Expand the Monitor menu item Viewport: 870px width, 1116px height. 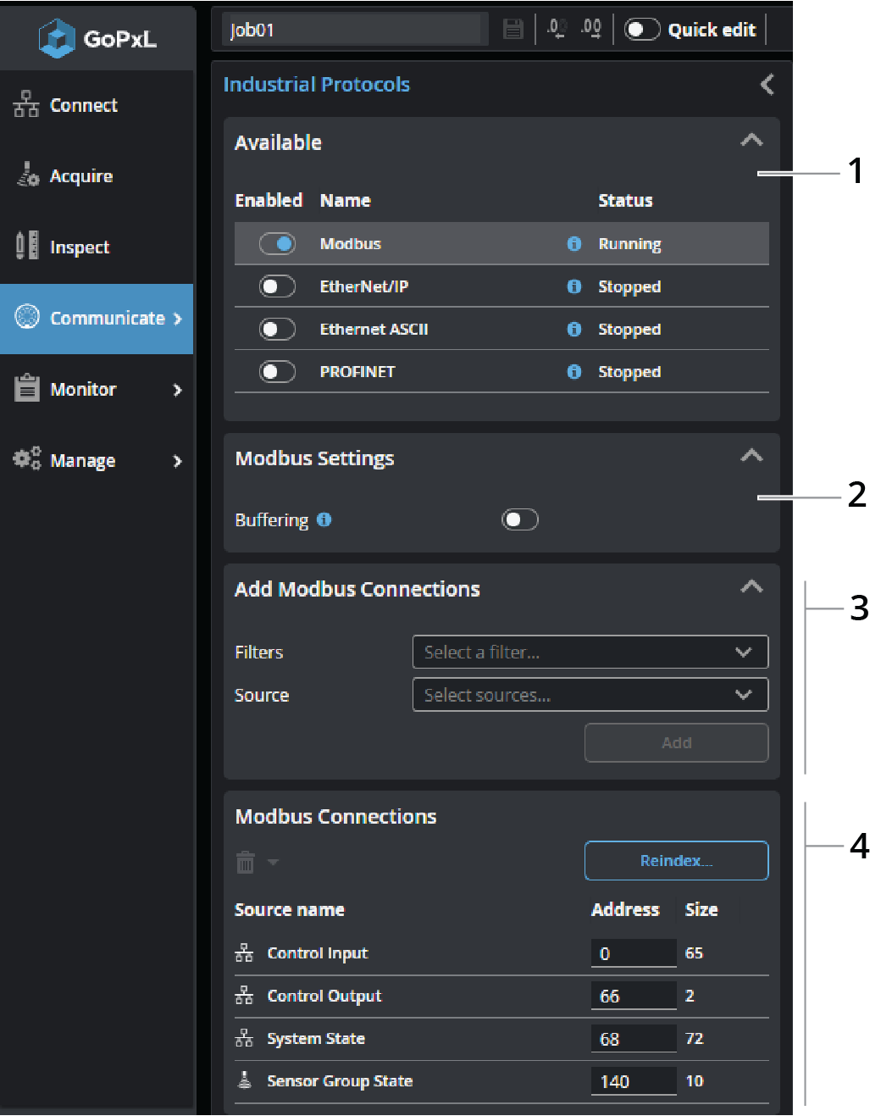[97, 390]
